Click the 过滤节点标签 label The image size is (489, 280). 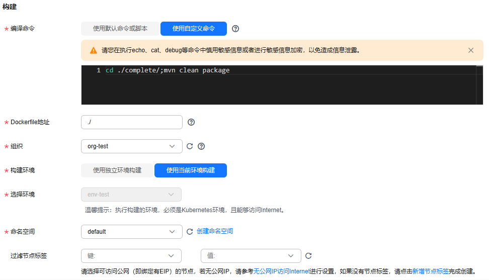coord(29,256)
